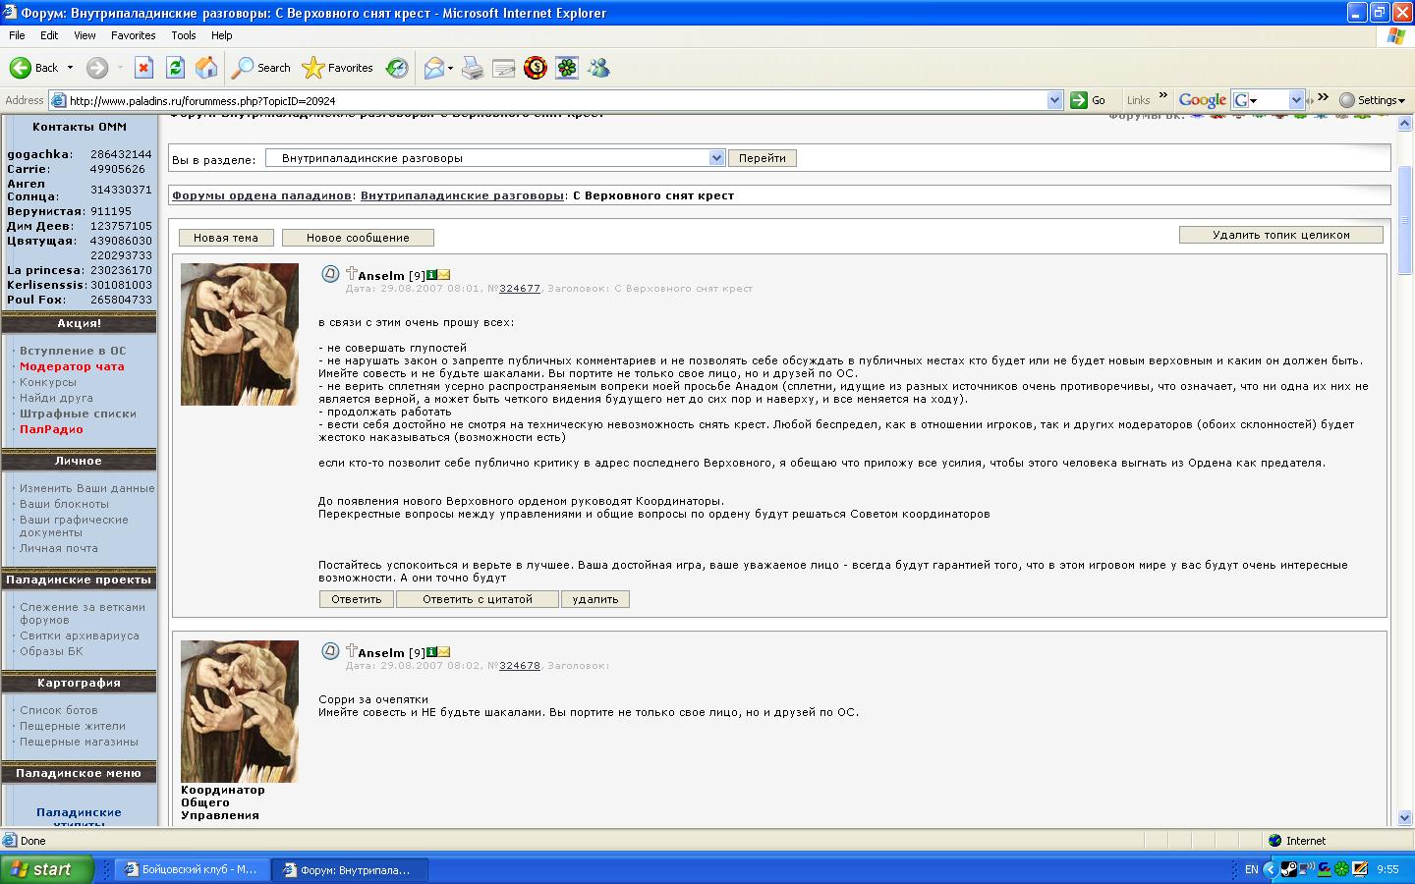Open ПалРадио sidebar link
The height and width of the screenshot is (884, 1415).
(x=51, y=429)
